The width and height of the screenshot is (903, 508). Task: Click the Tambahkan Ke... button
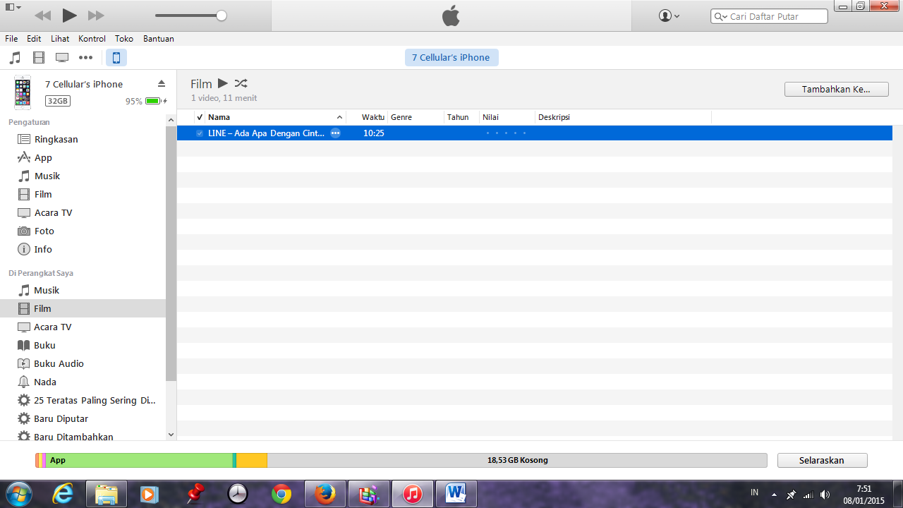tap(836, 90)
